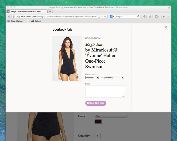Reload the page with the refresh icon
177x141 pixels.
point(105,16)
